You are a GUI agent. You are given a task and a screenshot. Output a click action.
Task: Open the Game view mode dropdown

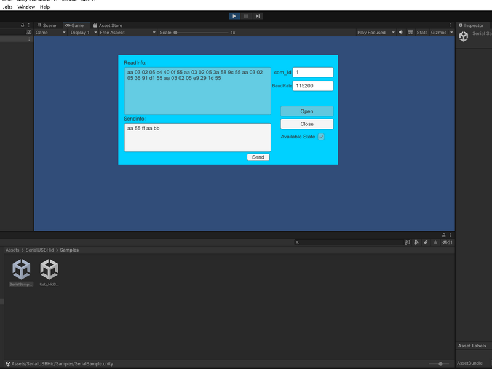click(50, 33)
